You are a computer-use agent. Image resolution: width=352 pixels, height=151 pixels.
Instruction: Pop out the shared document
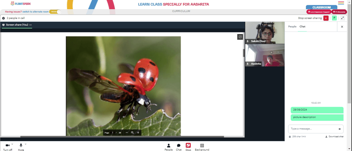point(240,37)
